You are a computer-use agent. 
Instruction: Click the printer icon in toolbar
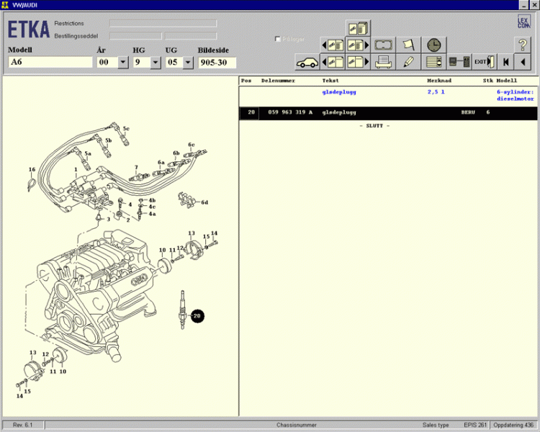click(x=383, y=62)
